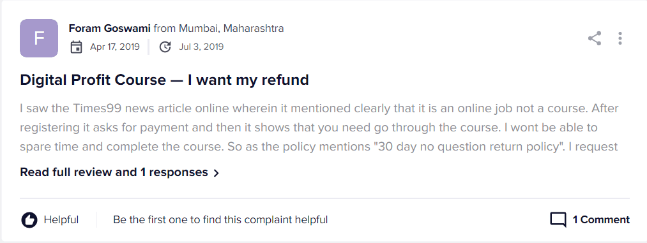Click the clock update icon beside Jul 3, 2019
The image size is (647, 243).
click(x=165, y=47)
